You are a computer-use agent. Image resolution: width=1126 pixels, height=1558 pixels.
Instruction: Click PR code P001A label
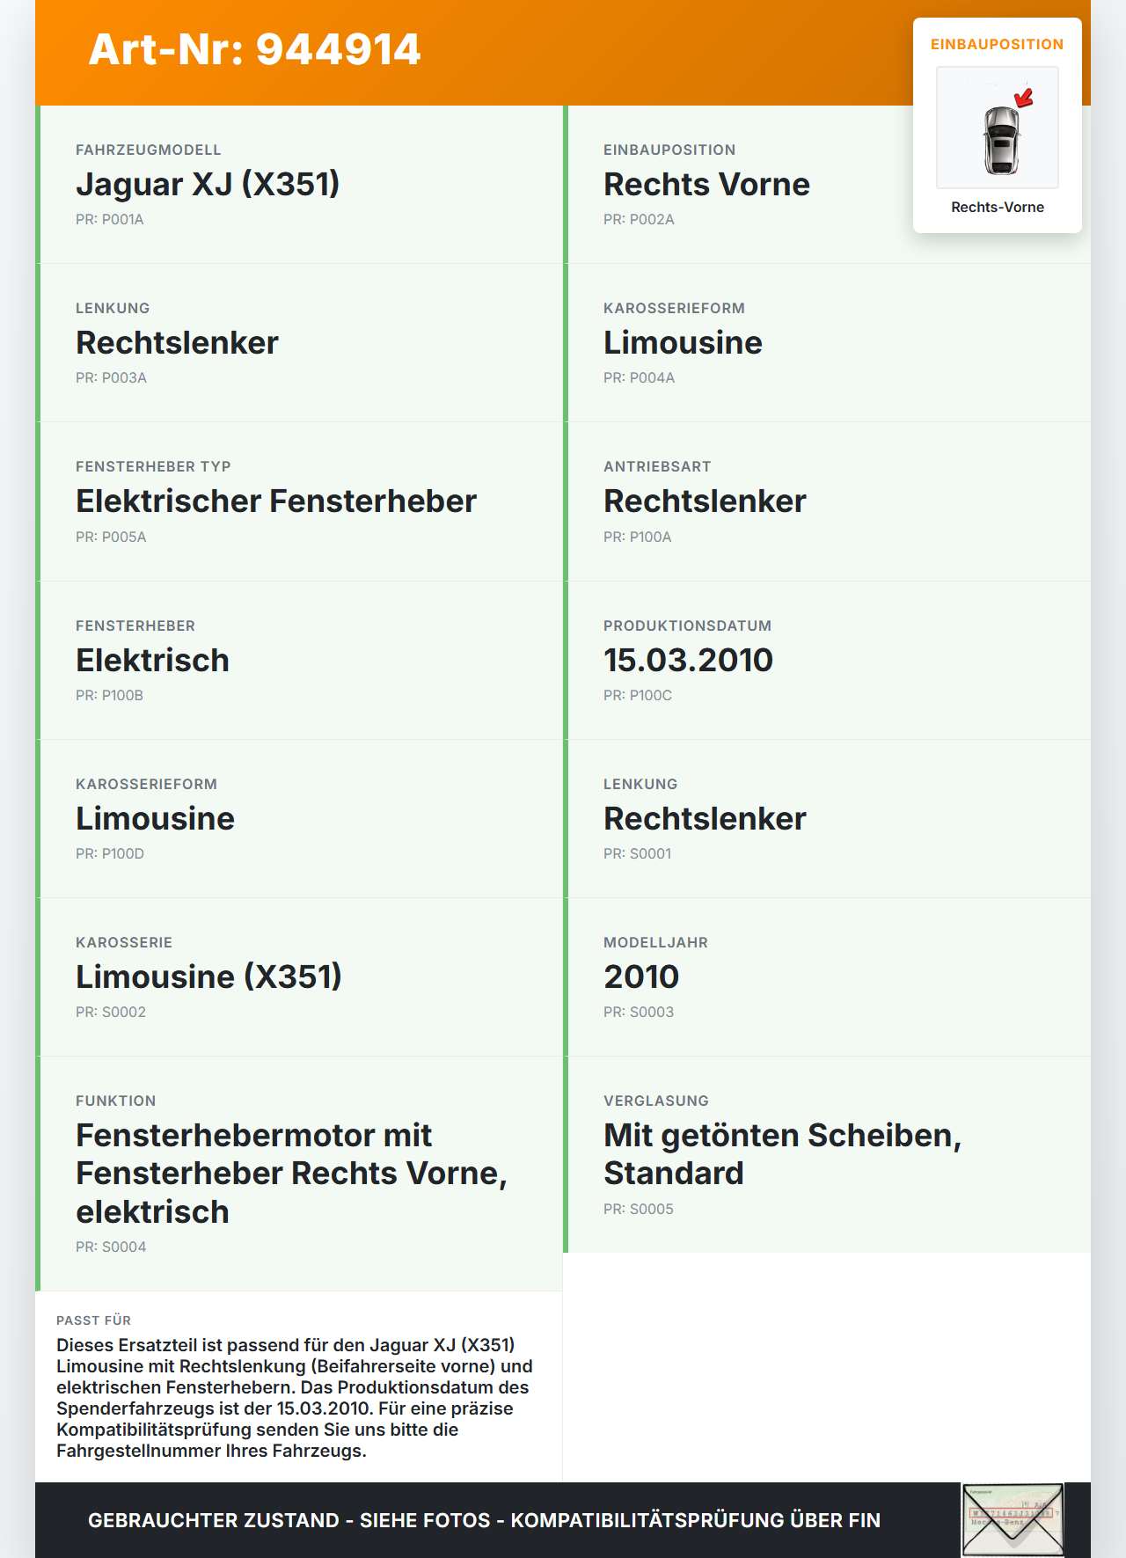coord(110,220)
